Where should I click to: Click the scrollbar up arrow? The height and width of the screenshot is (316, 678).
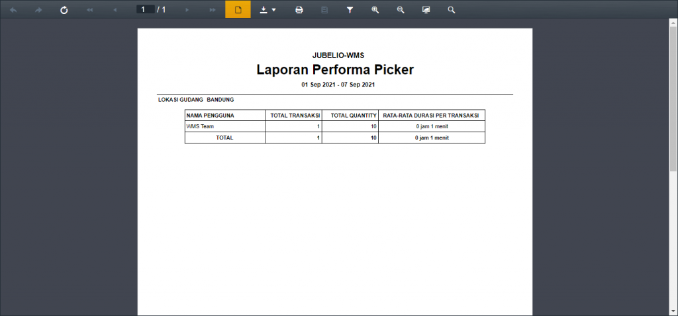coord(673,22)
